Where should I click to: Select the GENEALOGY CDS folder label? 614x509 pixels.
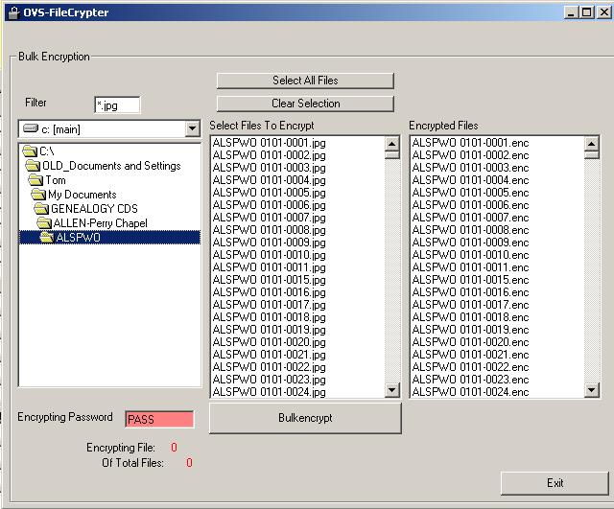click(x=94, y=209)
